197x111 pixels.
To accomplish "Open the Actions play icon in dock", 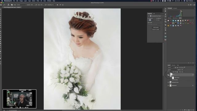I will point(166,11).
